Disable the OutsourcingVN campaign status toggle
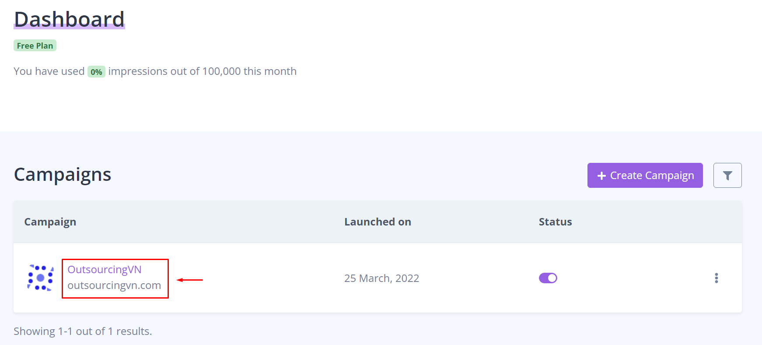Screen dimensions: 762x345 (x=548, y=278)
